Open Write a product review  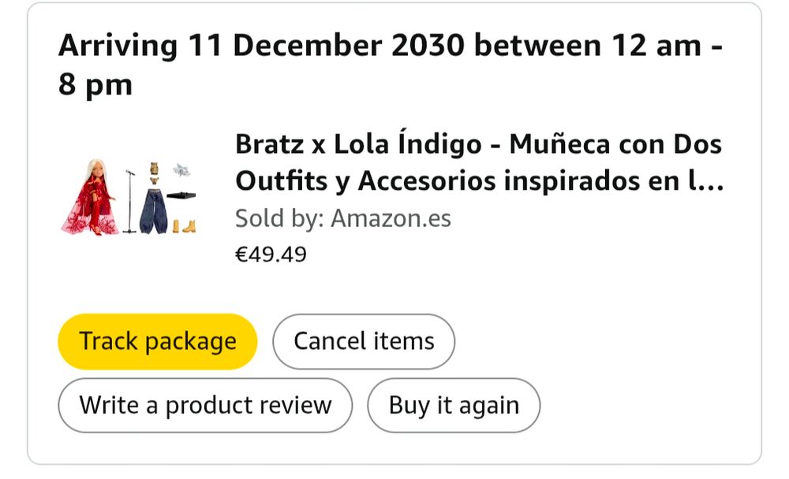click(205, 406)
